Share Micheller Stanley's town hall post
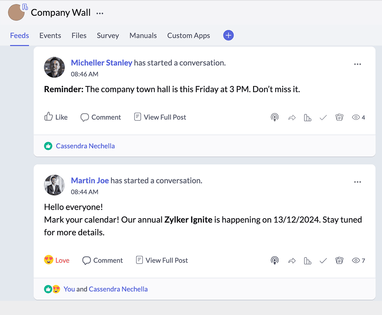The height and width of the screenshot is (315, 382). [x=292, y=117]
